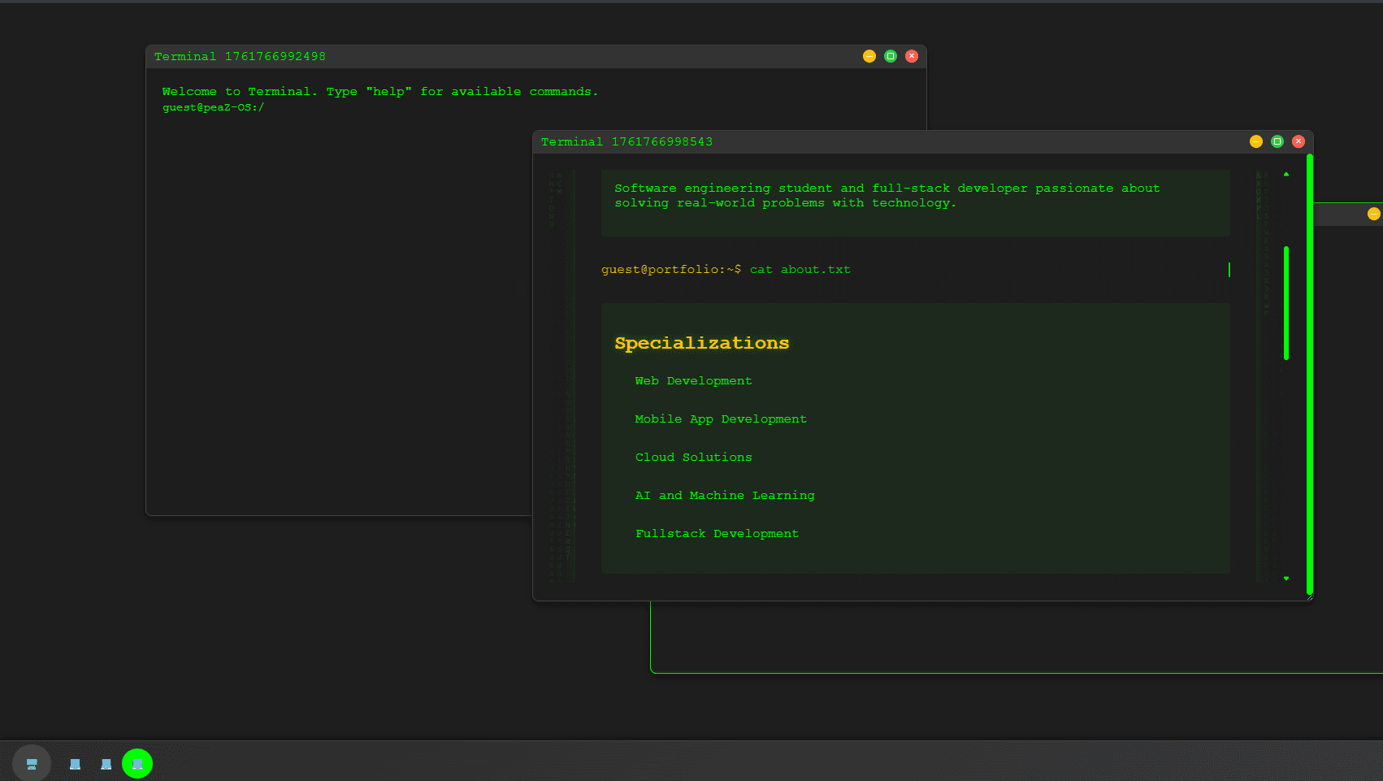Click the scroll-up arrow in the terminal
This screenshot has height=781, width=1383.
pyautogui.click(x=1286, y=173)
